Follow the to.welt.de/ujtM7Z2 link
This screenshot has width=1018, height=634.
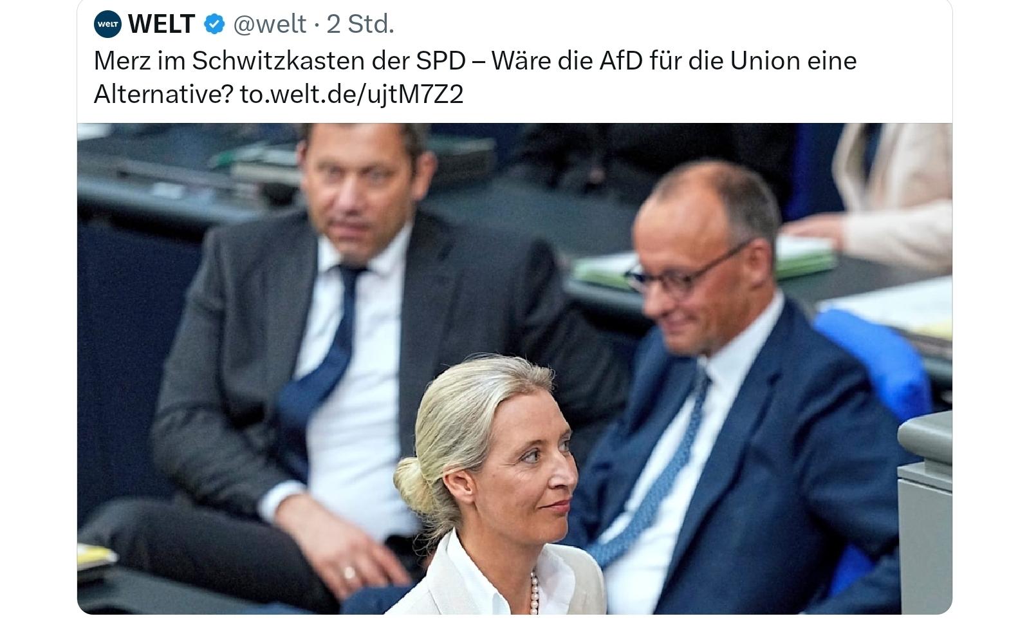coord(351,95)
